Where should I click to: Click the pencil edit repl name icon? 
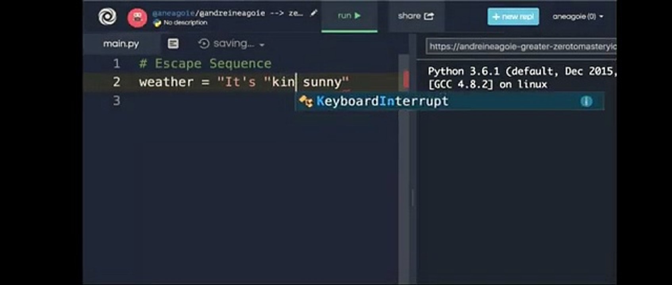click(313, 13)
